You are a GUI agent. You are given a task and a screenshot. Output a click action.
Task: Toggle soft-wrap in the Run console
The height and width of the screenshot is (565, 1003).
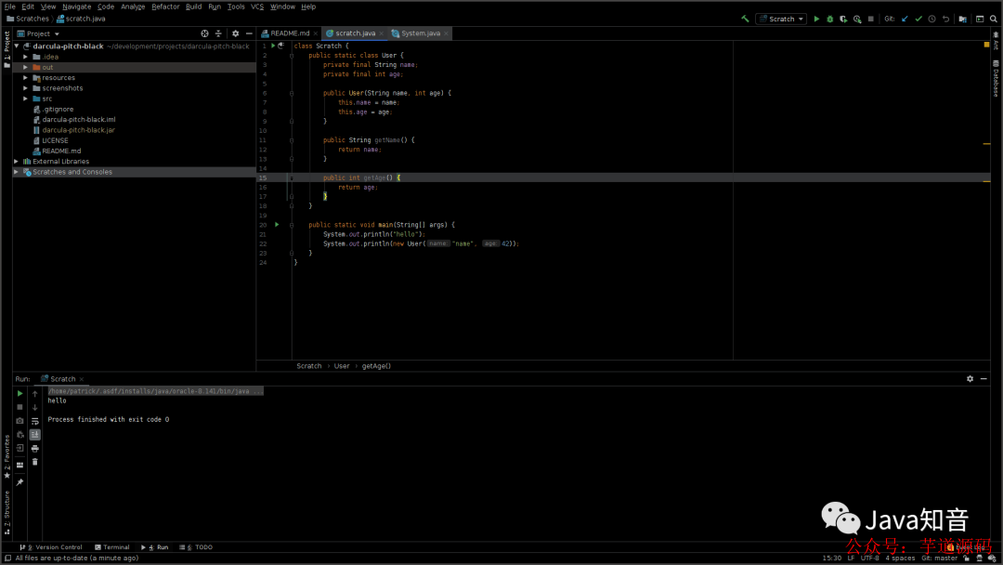(x=35, y=421)
